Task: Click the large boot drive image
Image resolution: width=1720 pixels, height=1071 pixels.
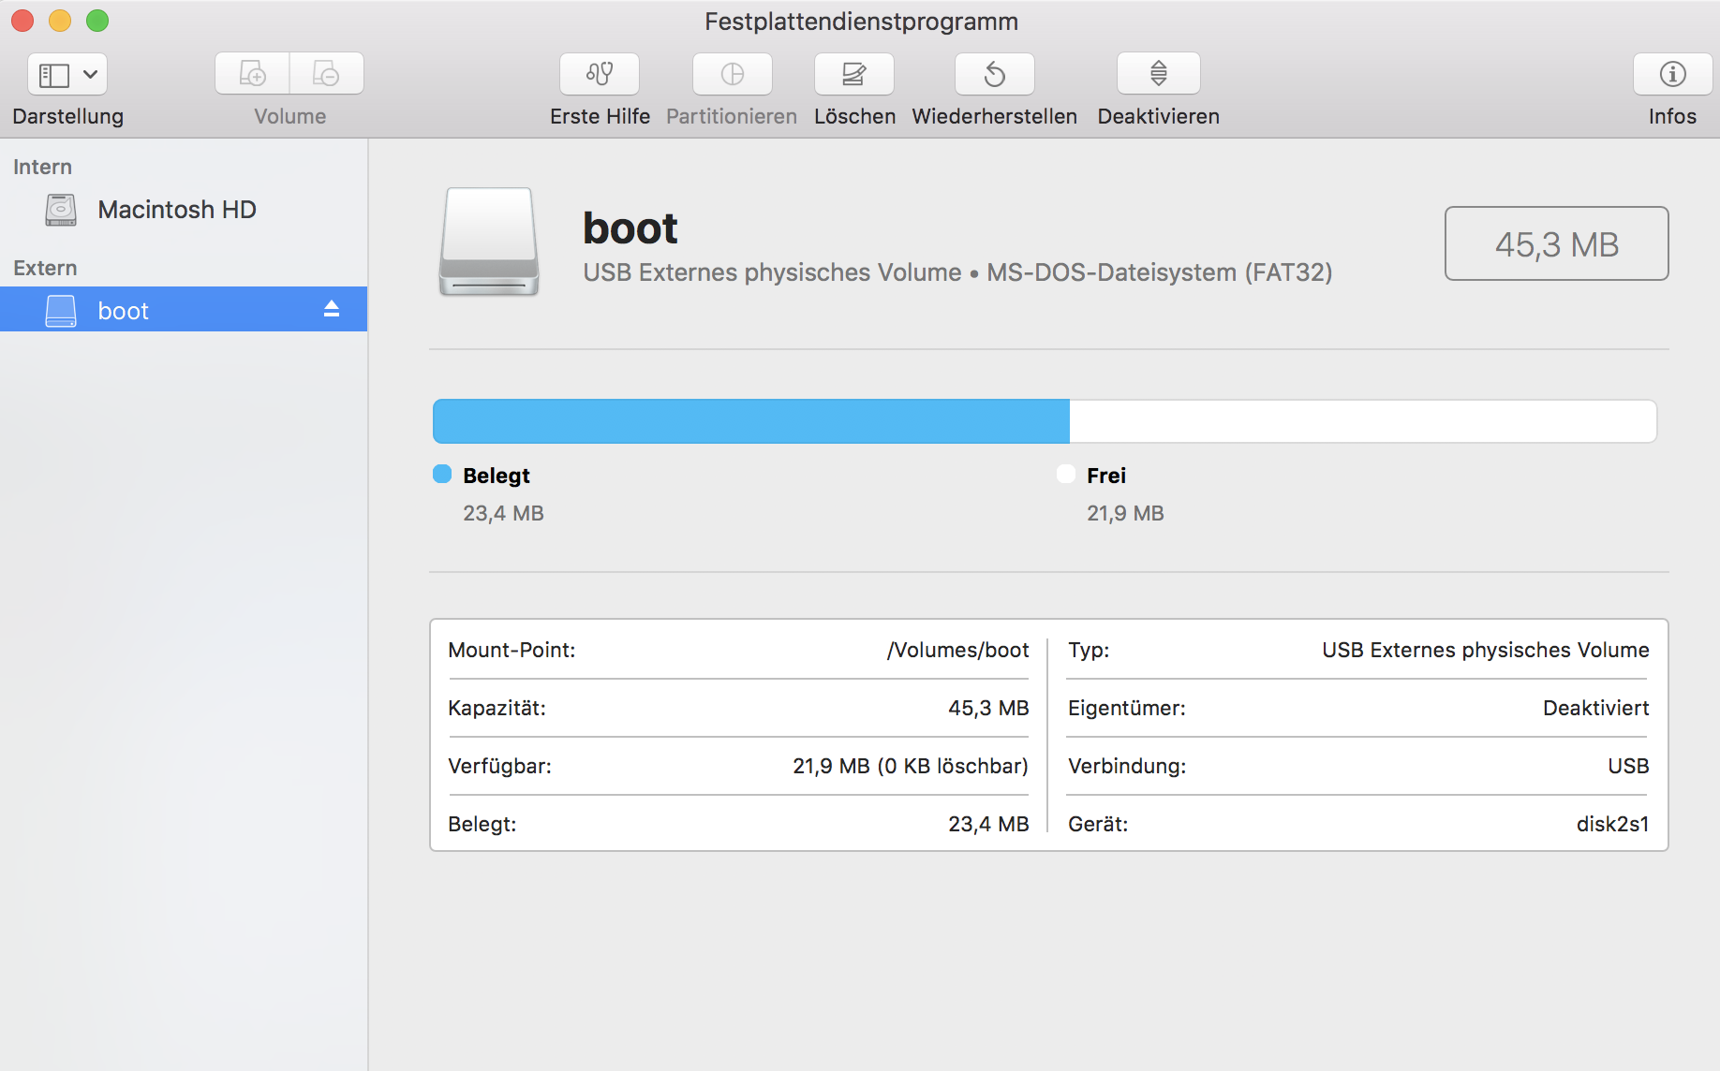Action: coord(489,242)
